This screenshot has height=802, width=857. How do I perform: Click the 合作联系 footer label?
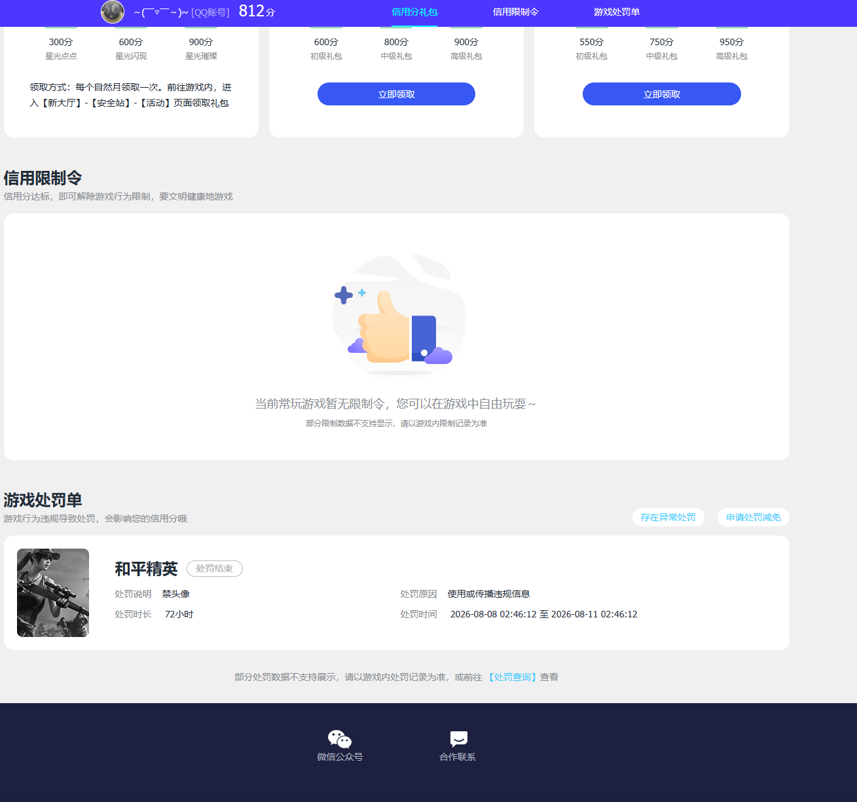458,757
